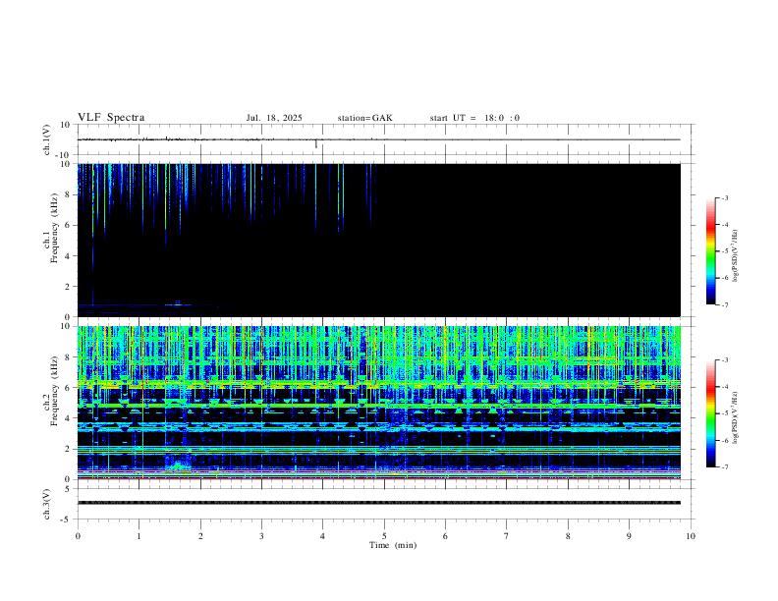
Task: Click the green 6 kHz band in ch.2 spectrogram
Action: click(378, 383)
